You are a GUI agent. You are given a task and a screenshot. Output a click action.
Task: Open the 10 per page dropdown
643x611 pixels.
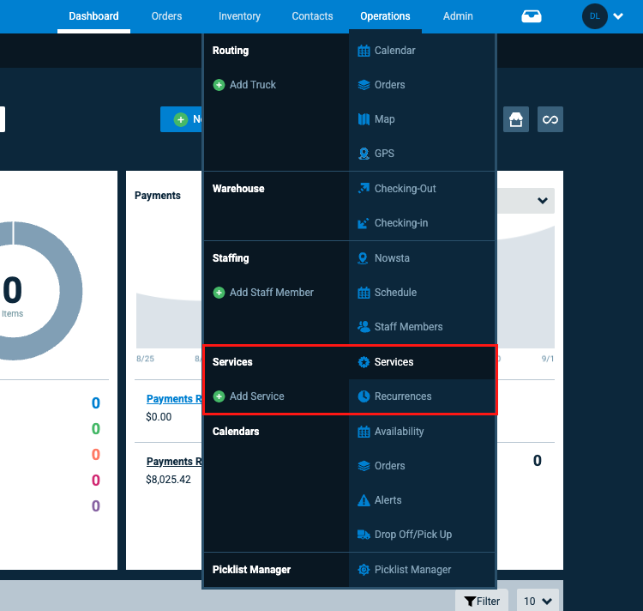tap(538, 601)
